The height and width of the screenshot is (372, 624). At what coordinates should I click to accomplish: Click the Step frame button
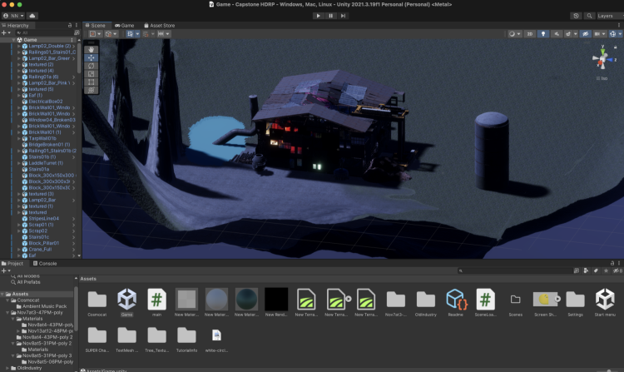pyautogui.click(x=343, y=16)
